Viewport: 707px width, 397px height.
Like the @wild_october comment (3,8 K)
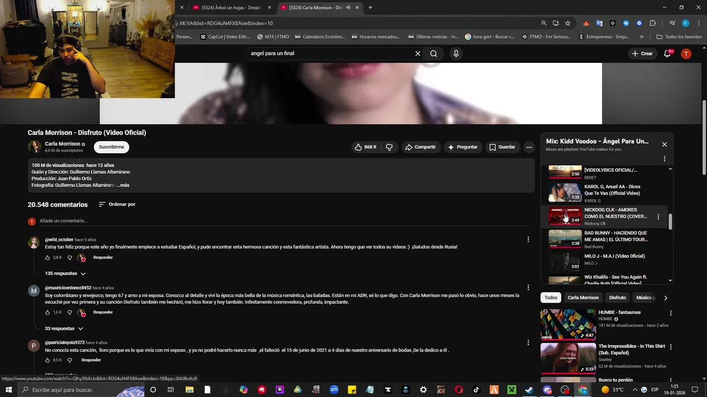(x=48, y=257)
